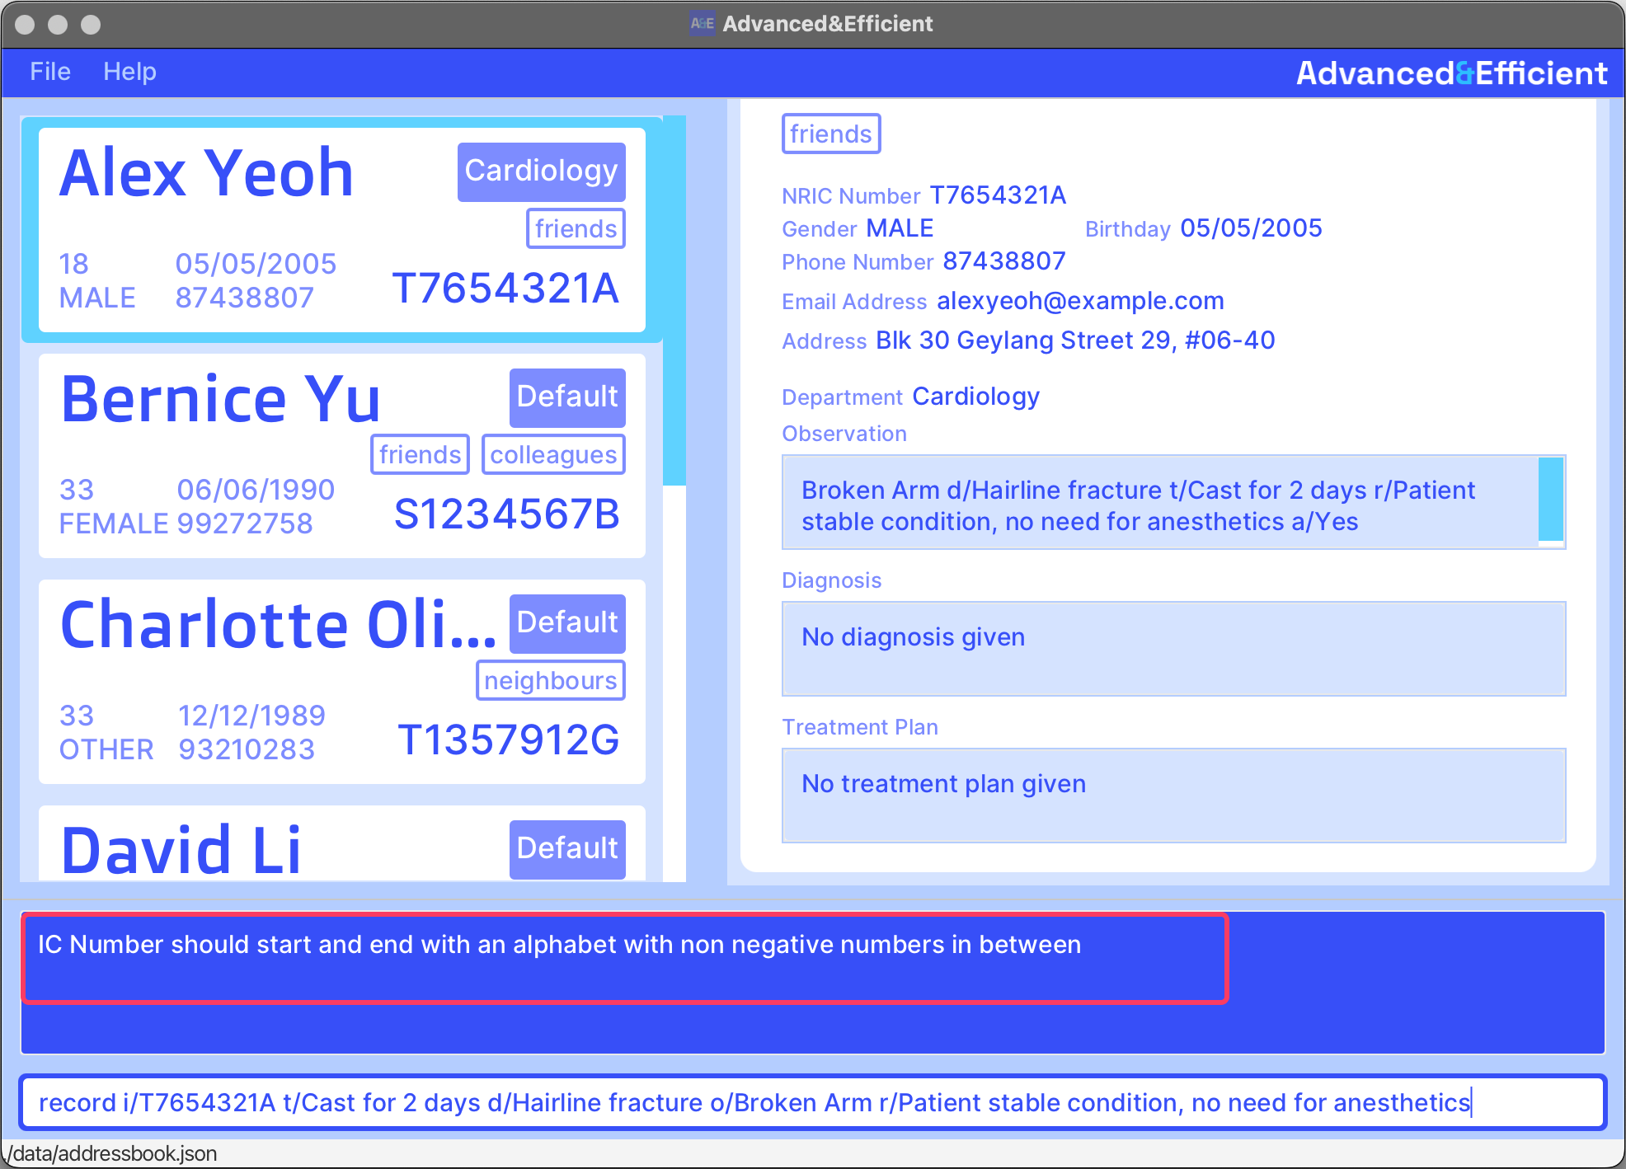Click the colleagues tag on Bernice Yu
The height and width of the screenshot is (1169, 1626).
(x=553, y=455)
